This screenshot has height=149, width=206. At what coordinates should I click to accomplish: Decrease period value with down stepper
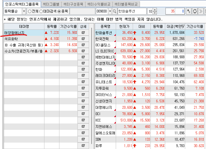(155, 13)
